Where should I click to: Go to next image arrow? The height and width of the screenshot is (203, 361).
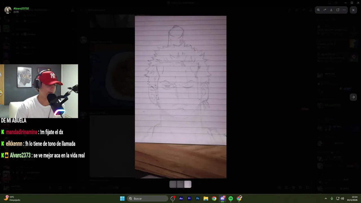[x=353, y=97]
